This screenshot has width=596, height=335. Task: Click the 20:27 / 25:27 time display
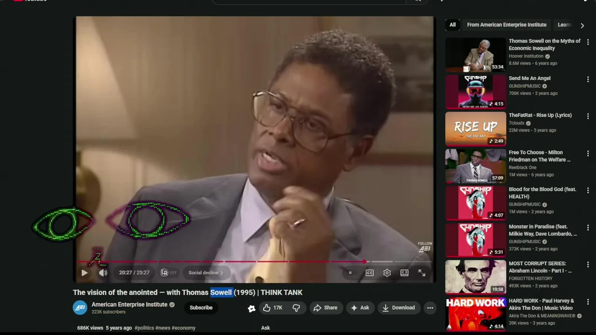click(134, 273)
